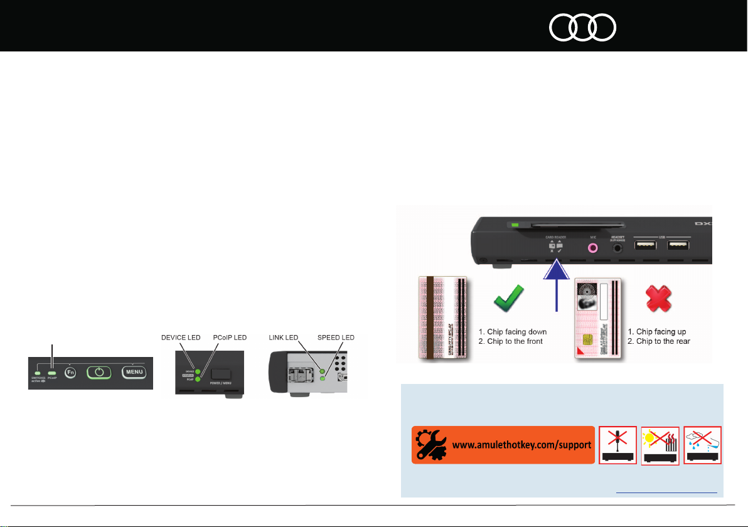
Task: Click the Fn button on front panel image
Action: click(x=70, y=373)
